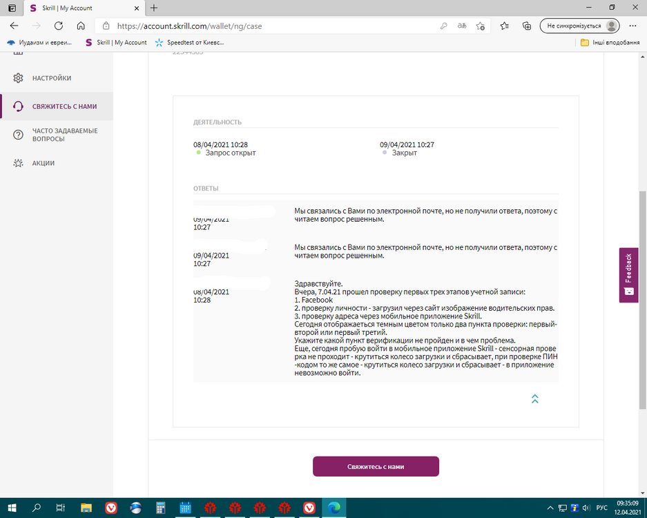
Task: Open the tab actions menu icon
Action: pyautogui.click(x=12, y=8)
